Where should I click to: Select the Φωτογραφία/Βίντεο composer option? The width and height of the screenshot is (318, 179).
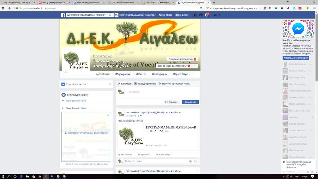tap(145, 84)
